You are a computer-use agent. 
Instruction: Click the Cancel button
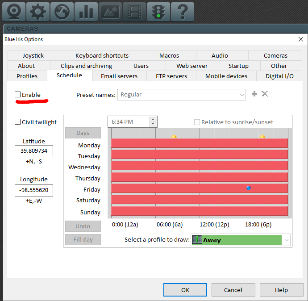pos(233,290)
